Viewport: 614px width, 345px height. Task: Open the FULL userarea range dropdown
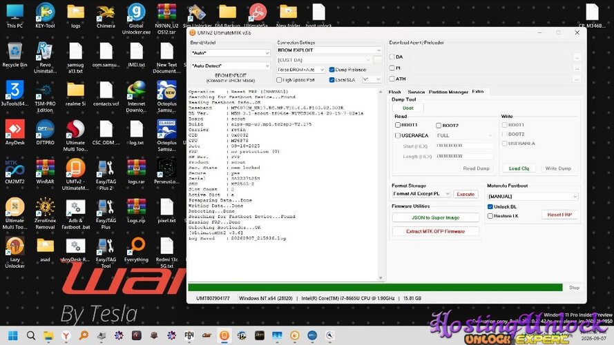click(464, 135)
